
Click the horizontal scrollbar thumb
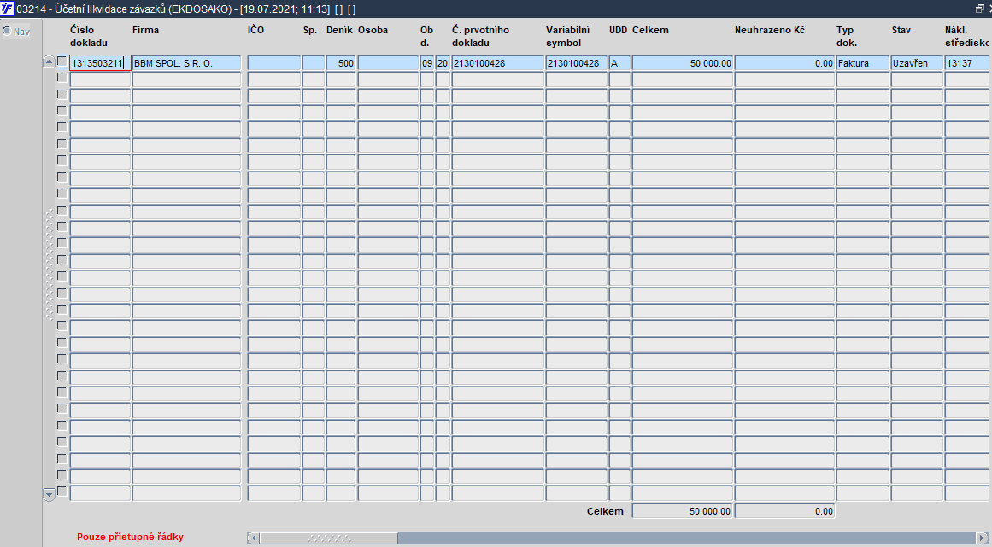[328, 538]
